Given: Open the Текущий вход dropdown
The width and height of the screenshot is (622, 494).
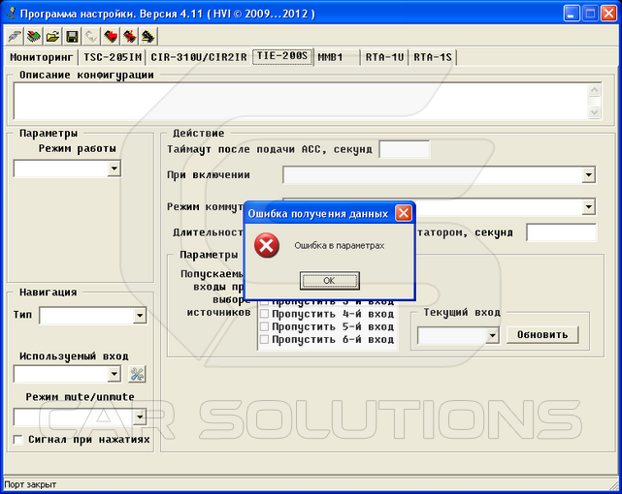Looking at the screenshot, I should pos(492,336).
